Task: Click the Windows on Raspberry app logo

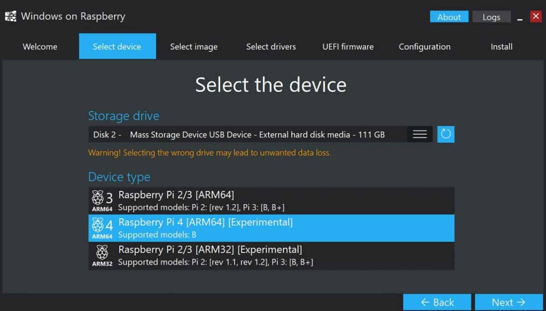Action: (x=10, y=17)
